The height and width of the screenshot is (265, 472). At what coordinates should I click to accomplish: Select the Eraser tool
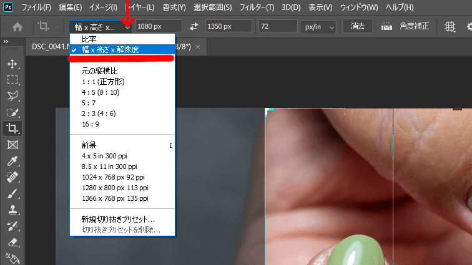pos(12,242)
